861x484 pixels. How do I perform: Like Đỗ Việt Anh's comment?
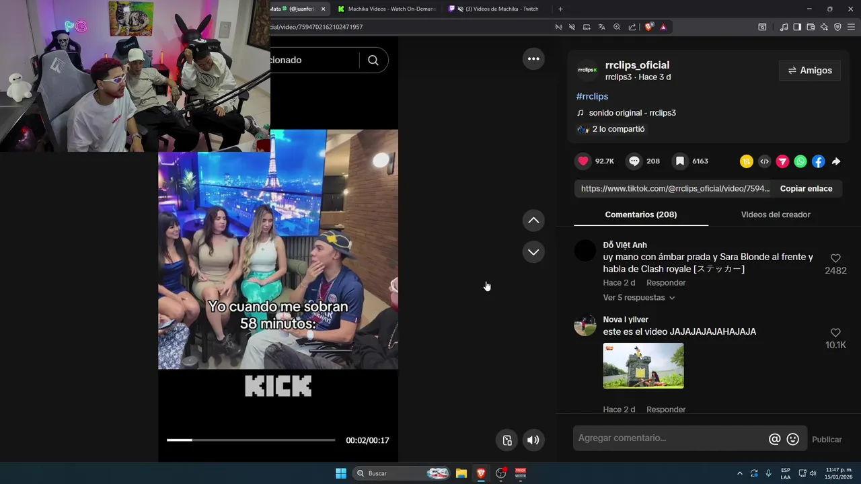point(835,258)
